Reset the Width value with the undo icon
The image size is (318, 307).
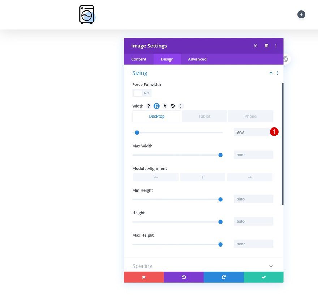tap(173, 106)
